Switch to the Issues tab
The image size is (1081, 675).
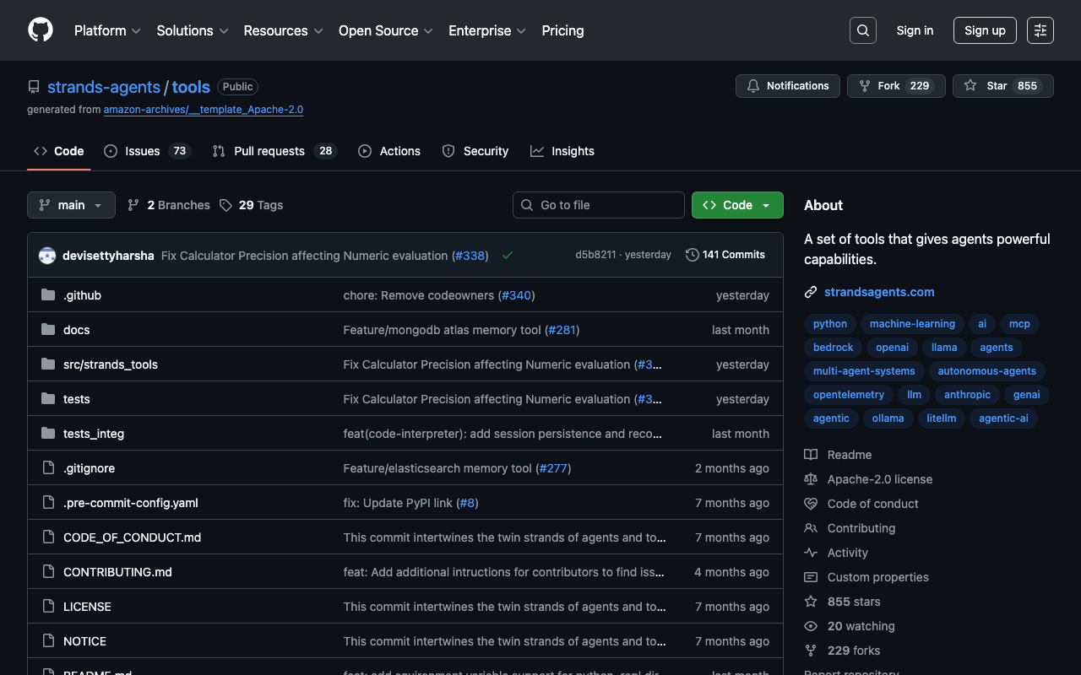pos(142,151)
